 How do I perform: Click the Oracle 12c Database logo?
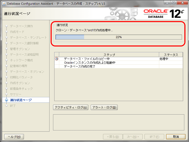click(x=164, y=14)
